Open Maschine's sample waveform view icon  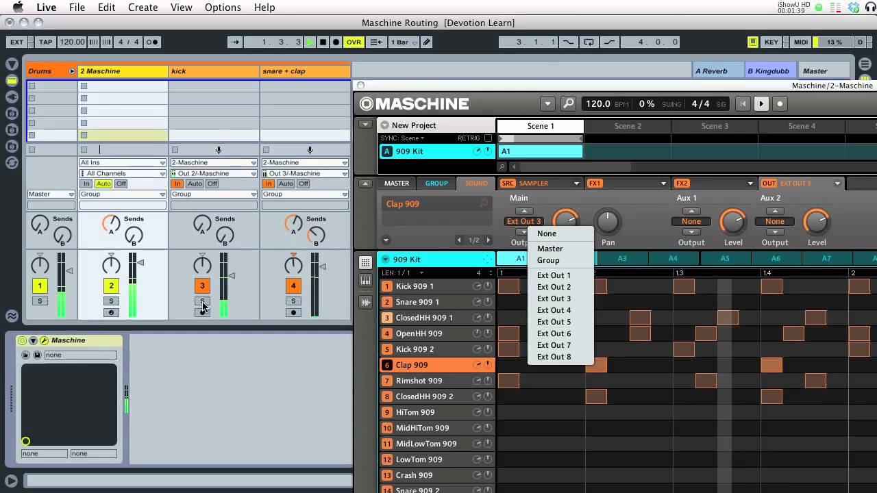[366, 302]
